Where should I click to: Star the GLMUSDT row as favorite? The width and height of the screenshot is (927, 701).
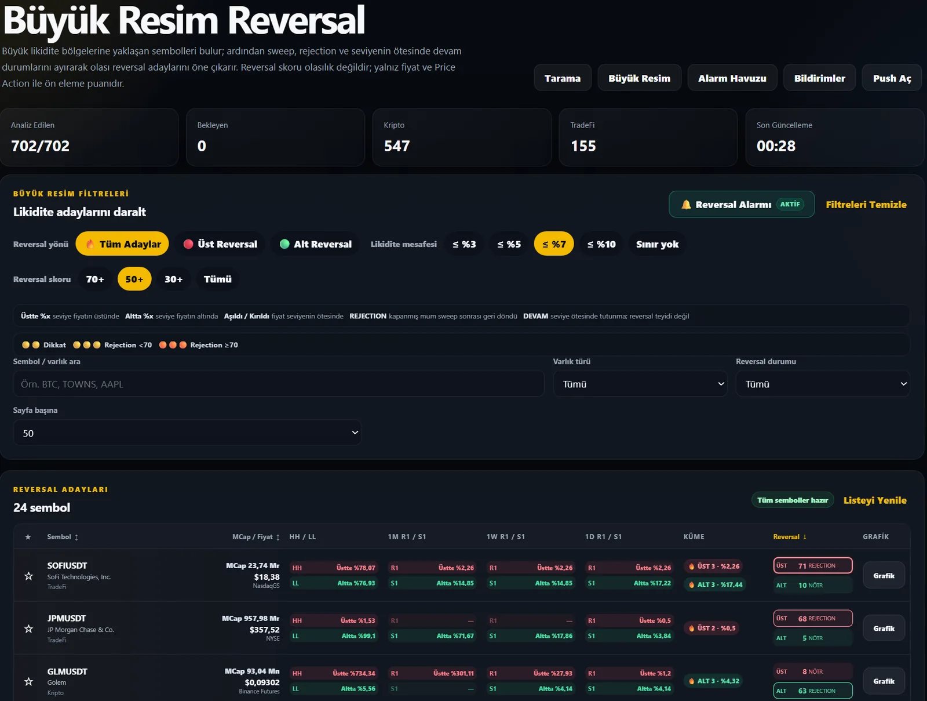pos(28,681)
